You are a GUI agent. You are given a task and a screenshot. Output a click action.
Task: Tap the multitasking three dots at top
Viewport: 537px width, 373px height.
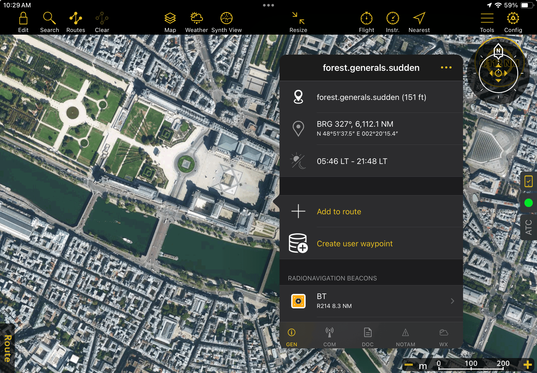[268, 5]
